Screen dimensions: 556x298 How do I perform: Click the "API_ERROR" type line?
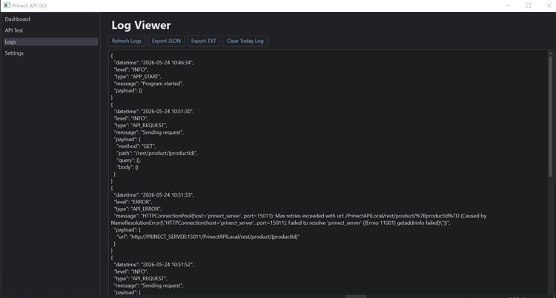[x=138, y=209]
